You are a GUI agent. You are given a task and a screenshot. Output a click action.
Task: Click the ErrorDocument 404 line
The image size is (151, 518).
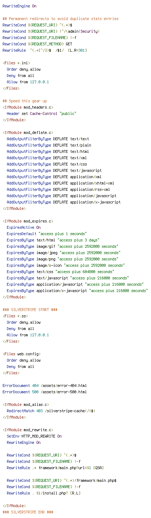point(45,386)
